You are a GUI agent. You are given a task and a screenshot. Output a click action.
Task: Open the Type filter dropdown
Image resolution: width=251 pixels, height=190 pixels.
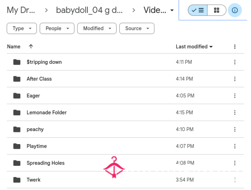coord(22,28)
